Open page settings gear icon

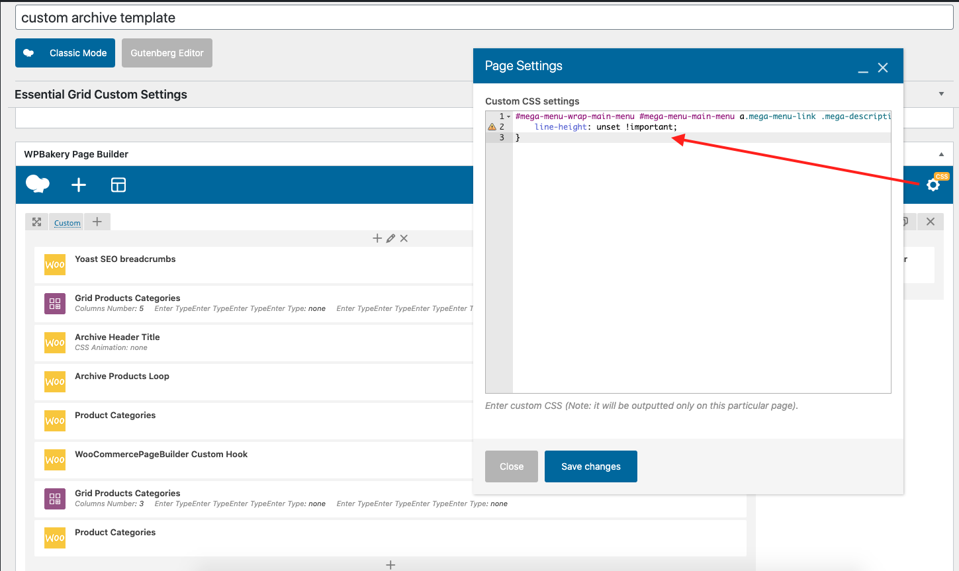(933, 185)
